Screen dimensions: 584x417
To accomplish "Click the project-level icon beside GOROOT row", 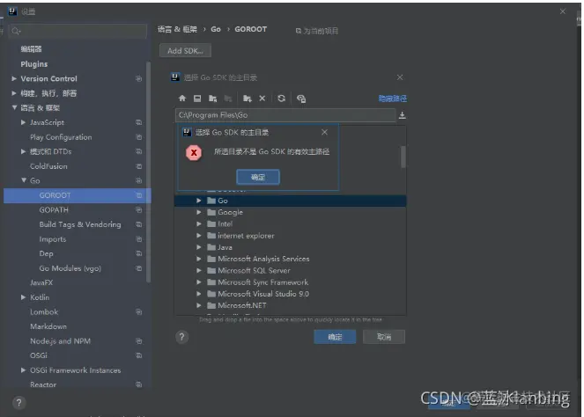I will pos(139,195).
